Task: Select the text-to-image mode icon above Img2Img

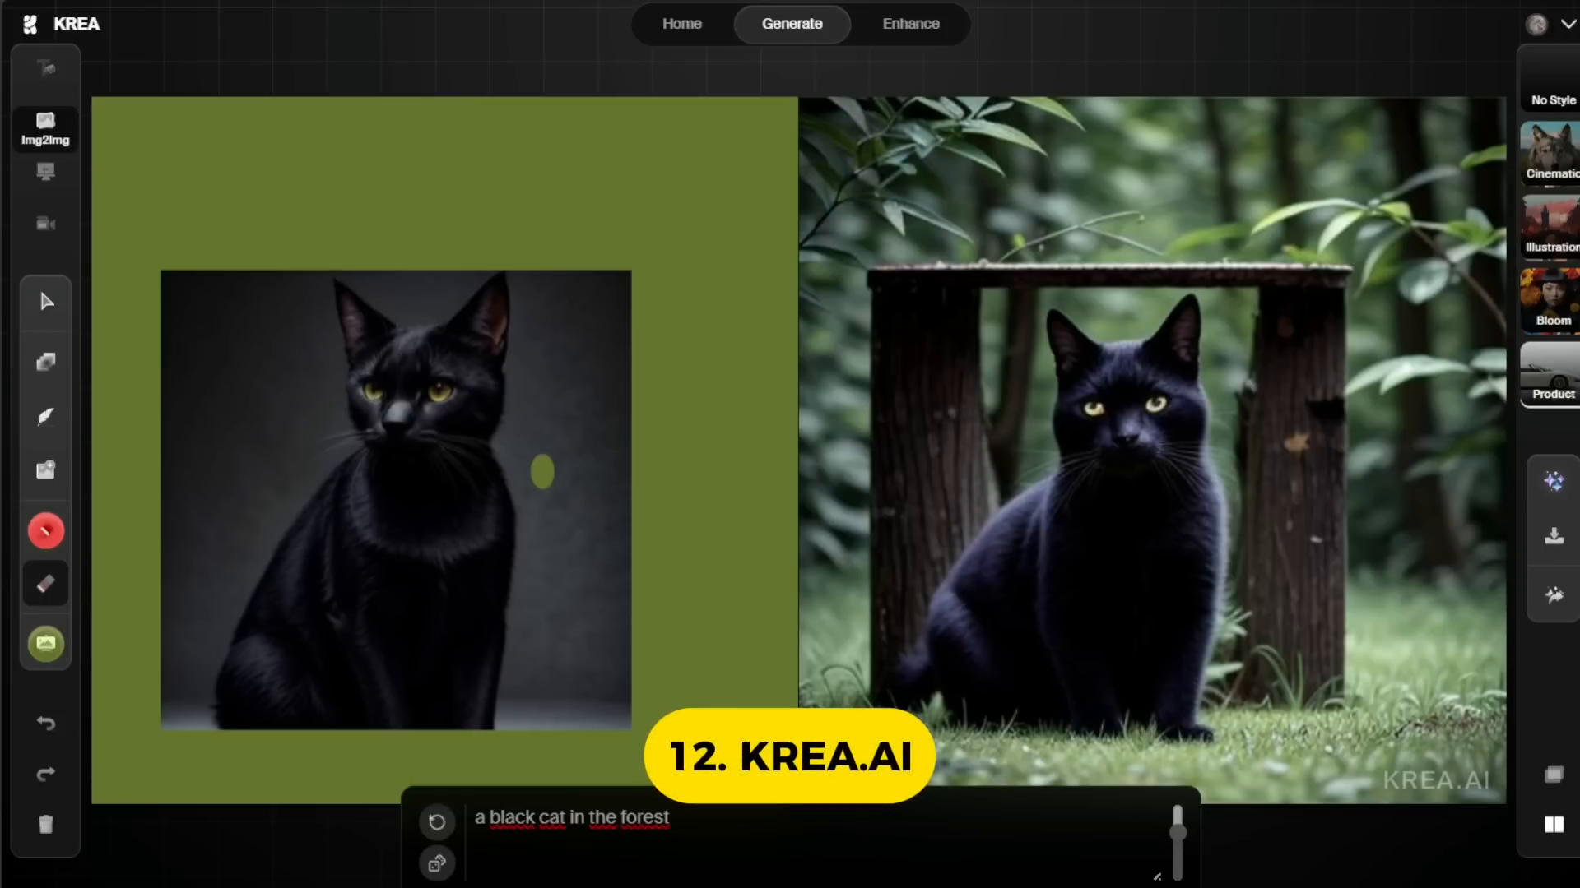Action: 46,68
